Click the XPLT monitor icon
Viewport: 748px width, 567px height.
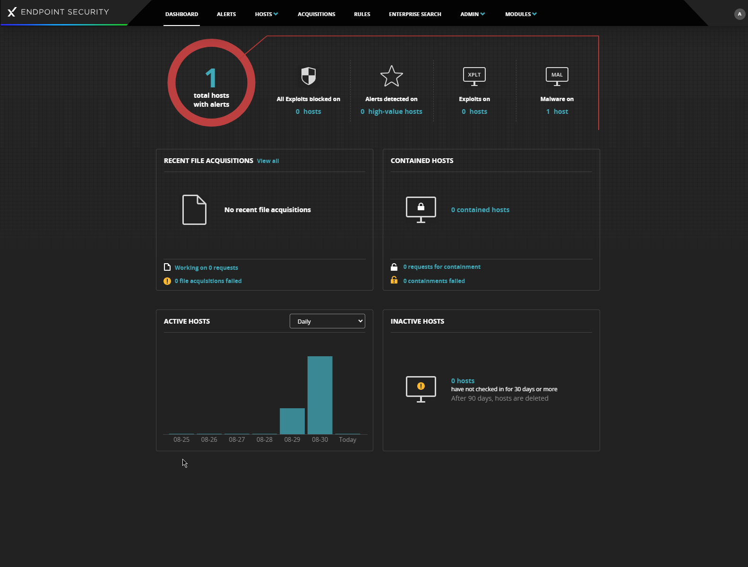pyautogui.click(x=474, y=76)
